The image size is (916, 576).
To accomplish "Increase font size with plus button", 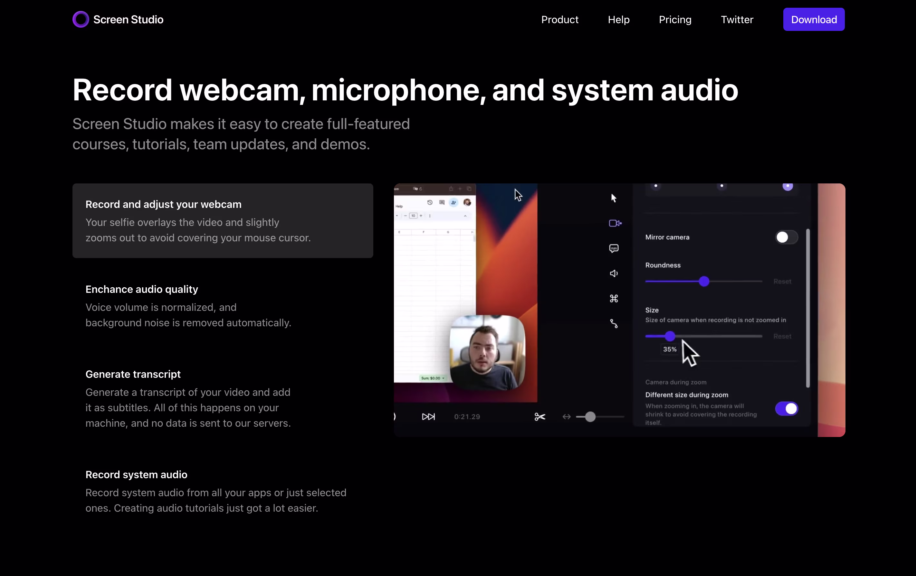I will [421, 215].
